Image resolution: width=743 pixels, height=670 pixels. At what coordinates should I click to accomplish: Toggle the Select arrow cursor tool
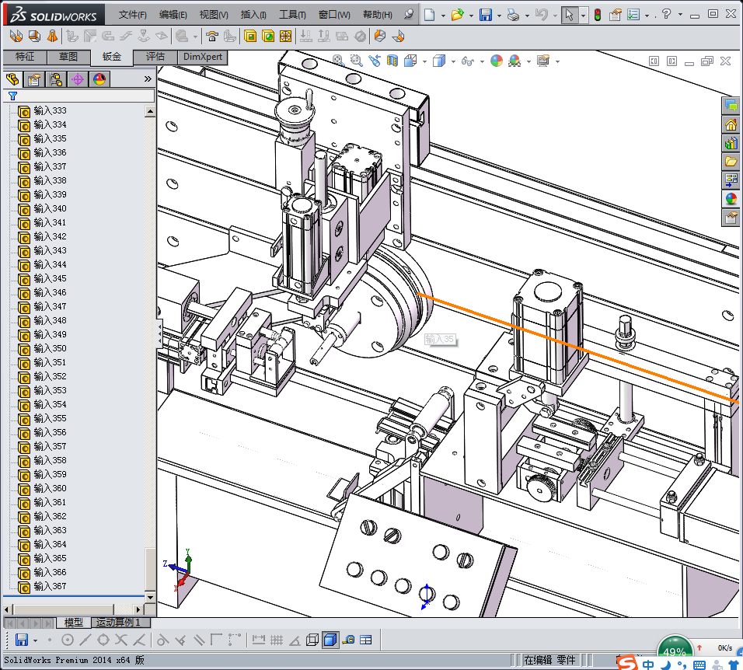tap(570, 15)
